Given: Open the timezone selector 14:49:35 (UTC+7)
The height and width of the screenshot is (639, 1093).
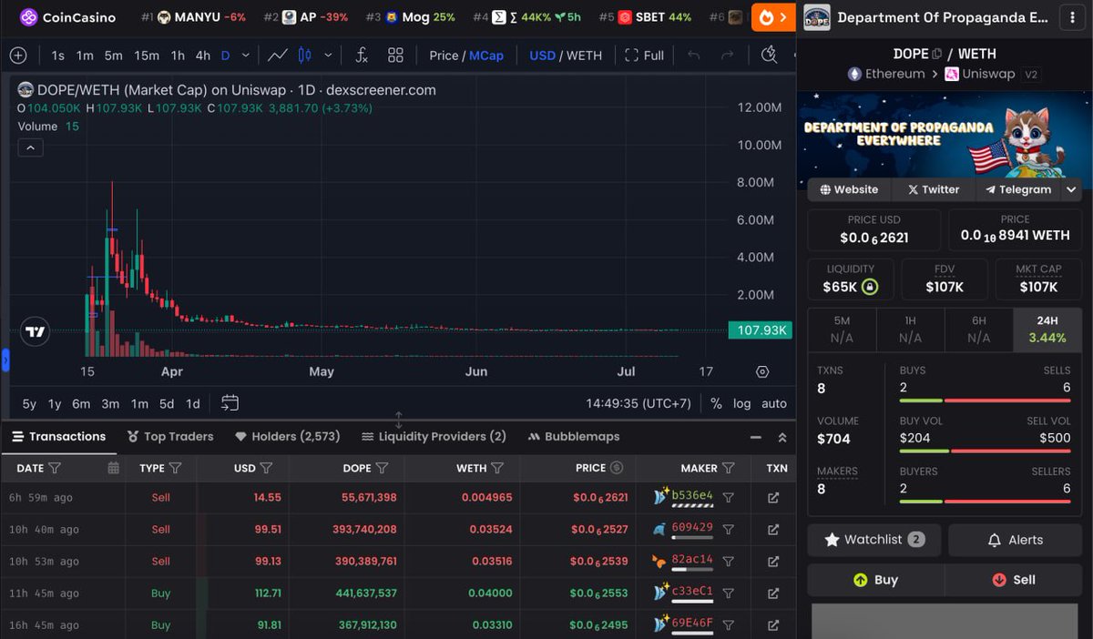Looking at the screenshot, I should pos(638,403).
